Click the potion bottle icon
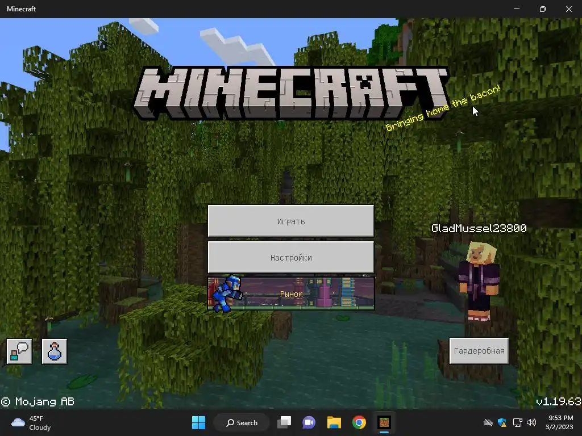This screenshot has height=436, width=582. point(55,351)
